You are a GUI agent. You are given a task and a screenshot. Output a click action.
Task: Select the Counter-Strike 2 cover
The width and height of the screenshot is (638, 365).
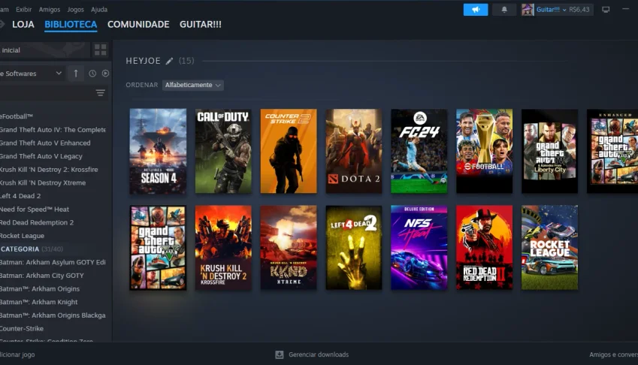click(x=289, y=151)
